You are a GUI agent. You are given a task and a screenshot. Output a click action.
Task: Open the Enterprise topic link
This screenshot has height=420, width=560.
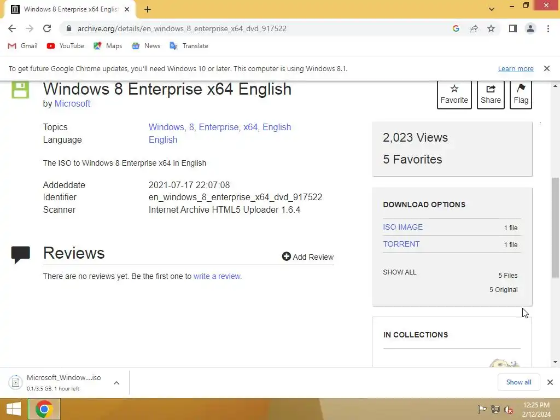coord(220,127)
